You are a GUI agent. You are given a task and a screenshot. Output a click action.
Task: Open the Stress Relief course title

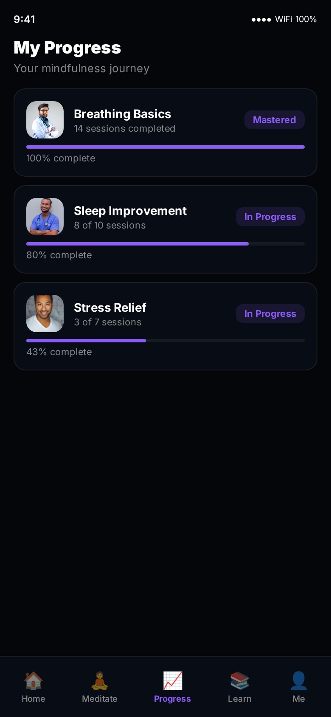coord(110,308)
